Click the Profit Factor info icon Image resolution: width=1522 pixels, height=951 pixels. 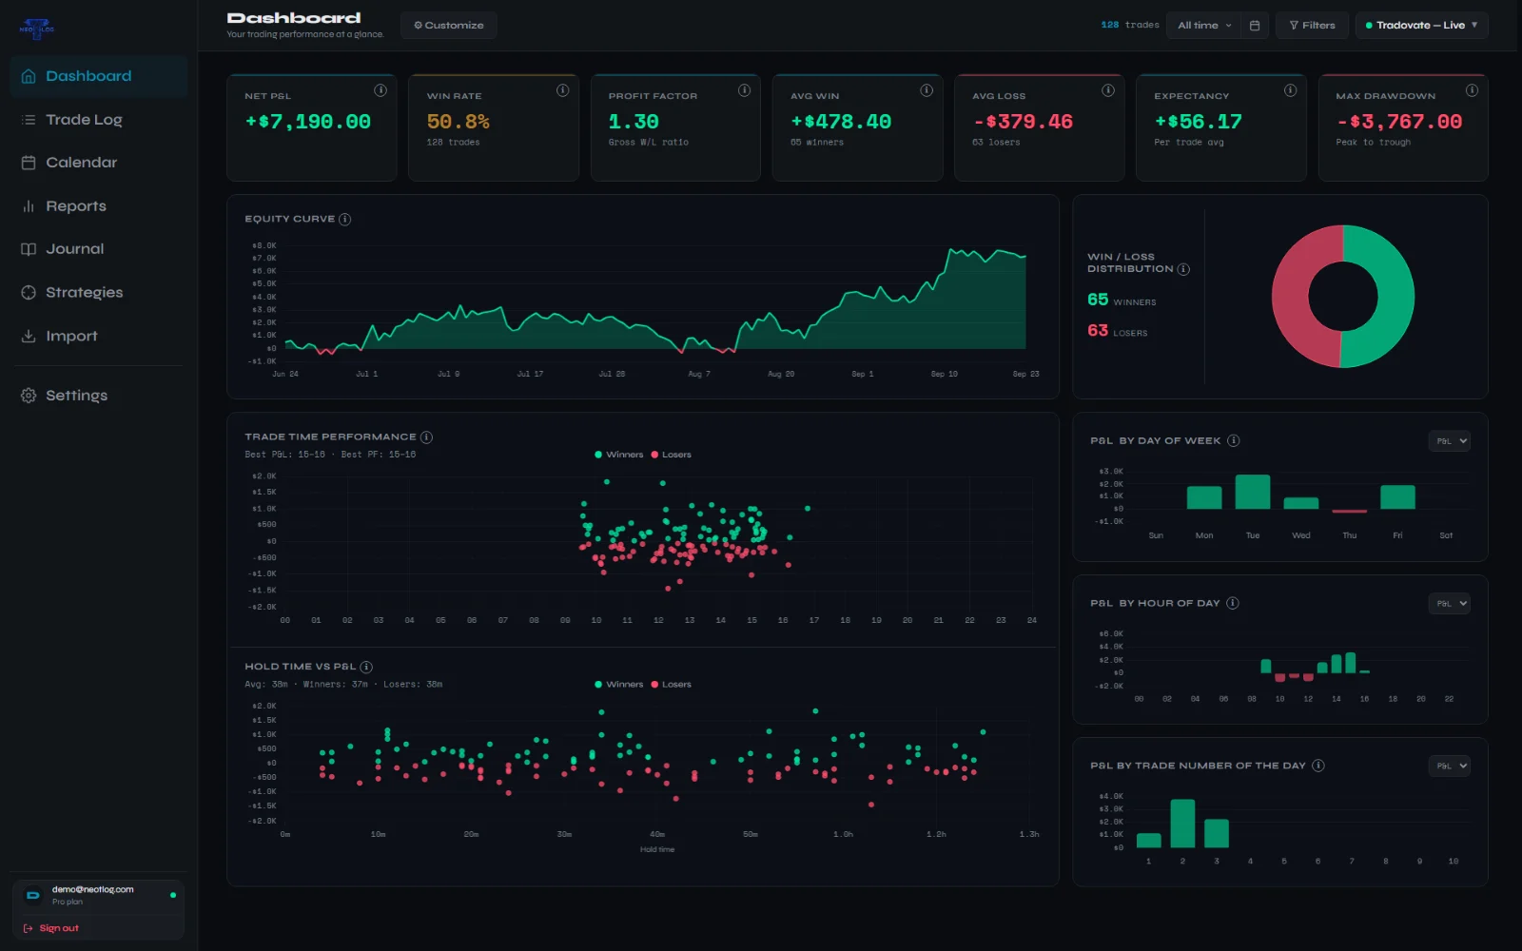coord(744,90)
